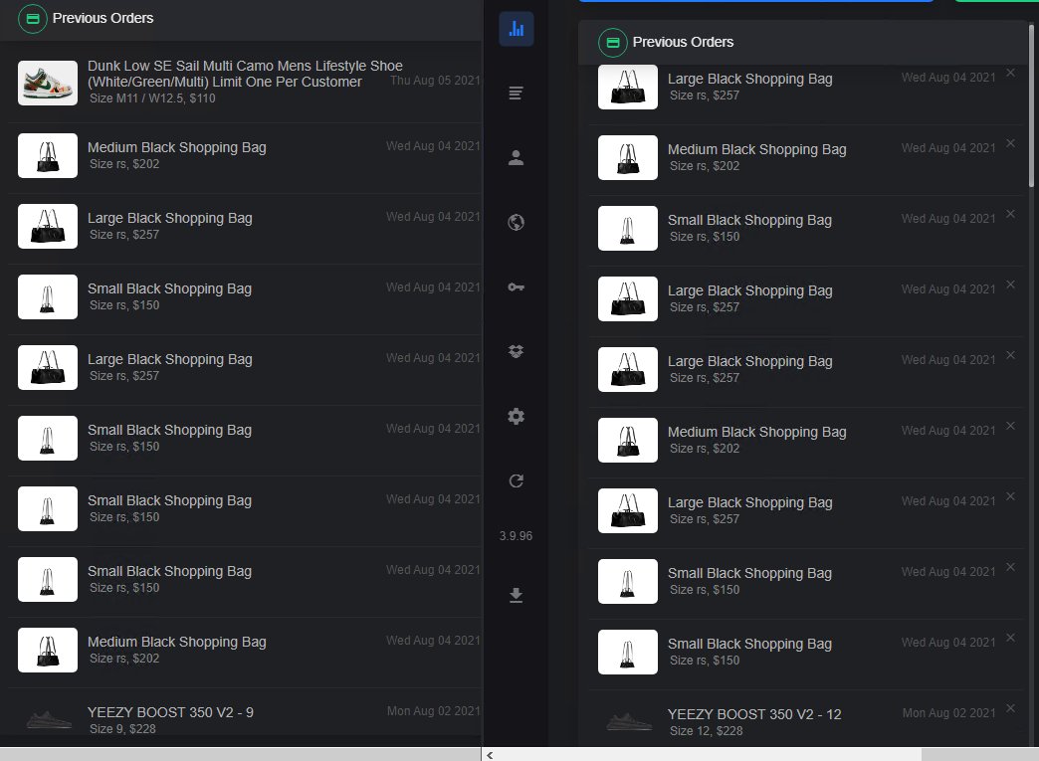Click the bottom horizontal scrollbar track
Image resolution: width=1039 pixels, height=761 pixels.
pyautogui.click(x=703, y=755)
